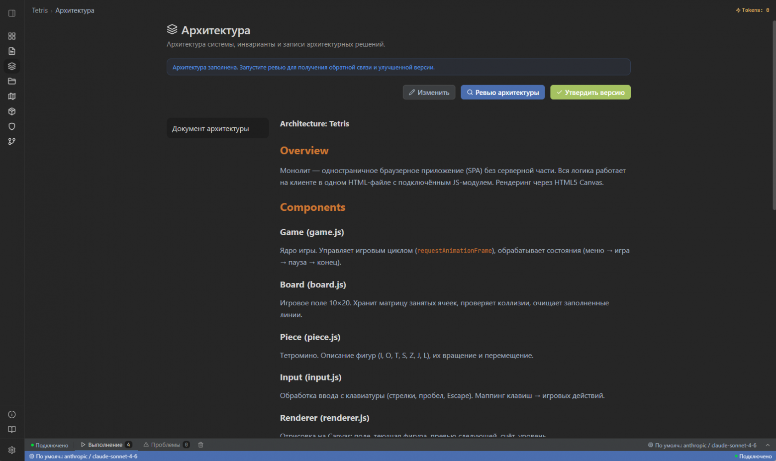Open the dashboard grid icon in sidebar
Screen dimensions: 776x461
12,36
